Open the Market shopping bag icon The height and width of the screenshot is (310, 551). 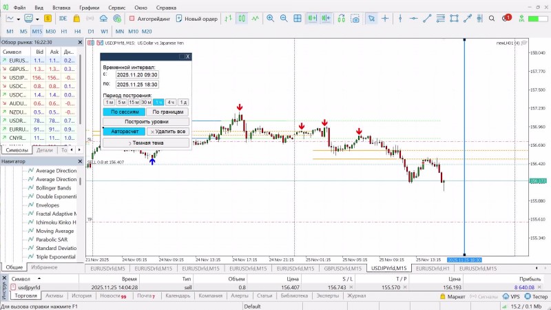click(x=76, y=19)
